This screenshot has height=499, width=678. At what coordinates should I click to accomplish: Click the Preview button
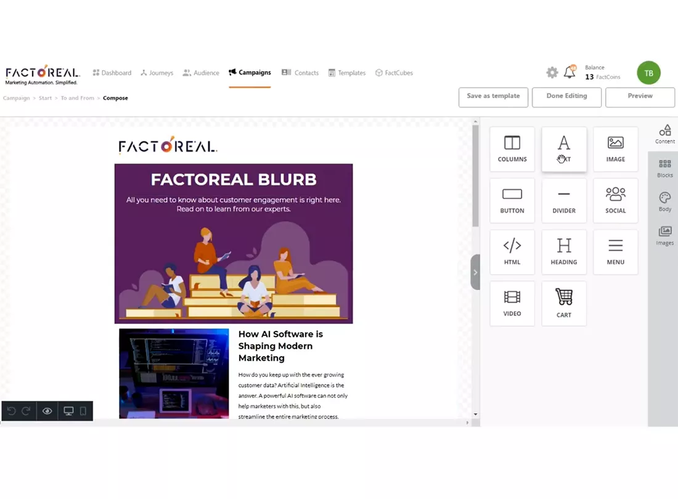pyautogui.click(x=640, y=97)
